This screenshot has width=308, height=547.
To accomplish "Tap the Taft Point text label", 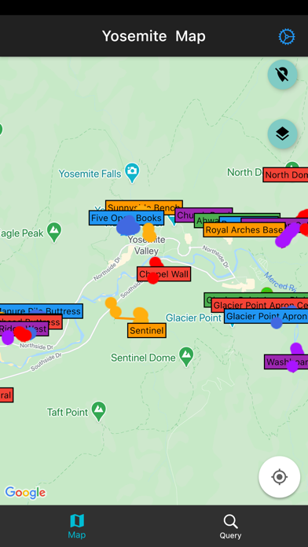I will coord(68,413).
